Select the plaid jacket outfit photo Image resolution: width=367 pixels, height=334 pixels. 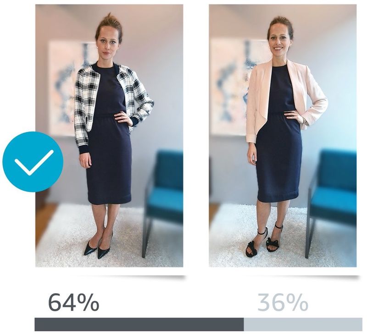tap(109, 136)
